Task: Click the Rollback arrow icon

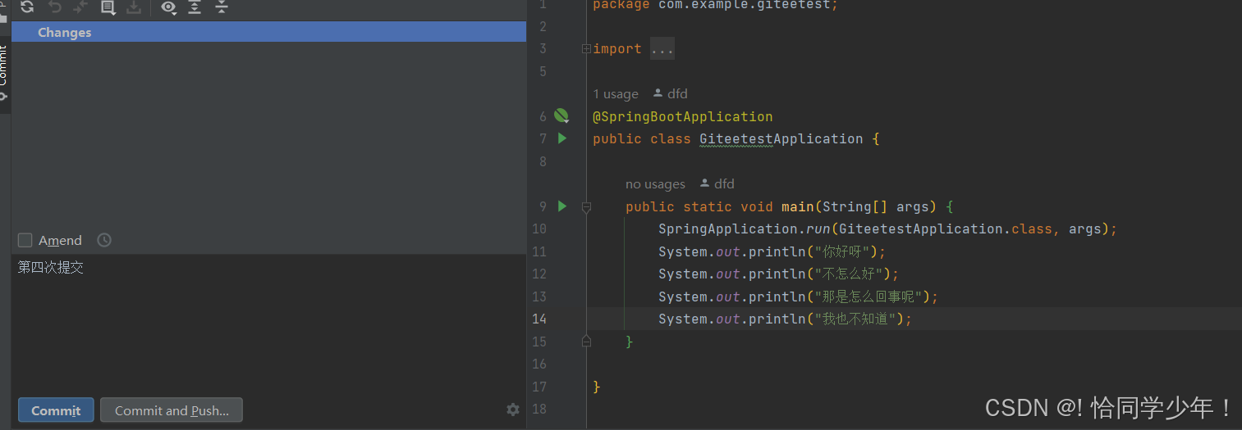Action: pyautogui.click(x=55, y=7)
